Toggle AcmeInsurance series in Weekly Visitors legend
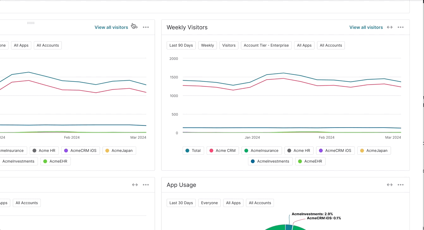 click(262, 151)
